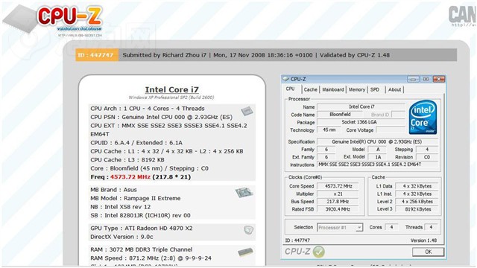Click the Level 3 value 8192 KBytes
Screen dimensions: 477x268
[x=417, y=209]
